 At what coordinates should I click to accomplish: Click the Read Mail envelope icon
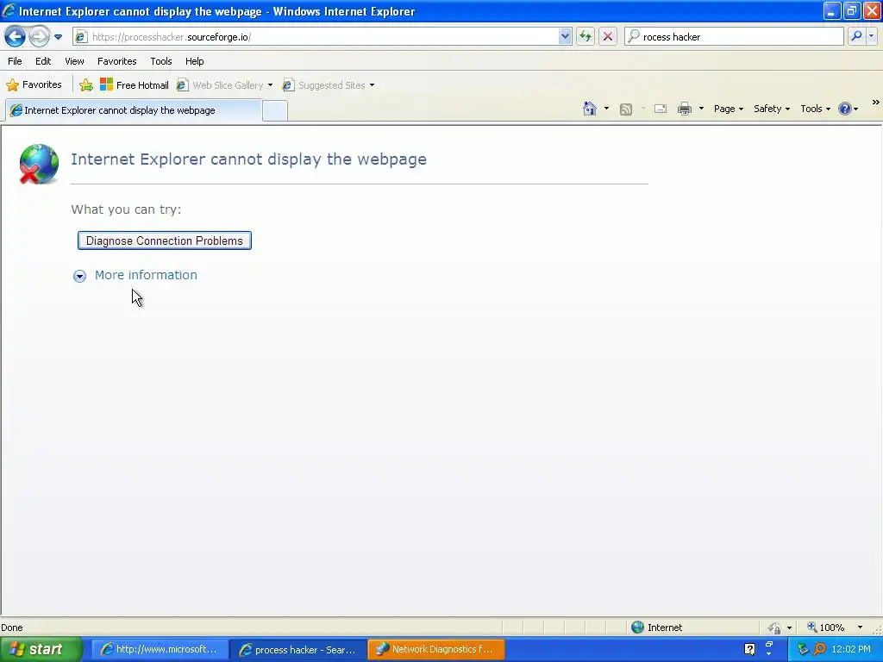click(x=661, y=109)
